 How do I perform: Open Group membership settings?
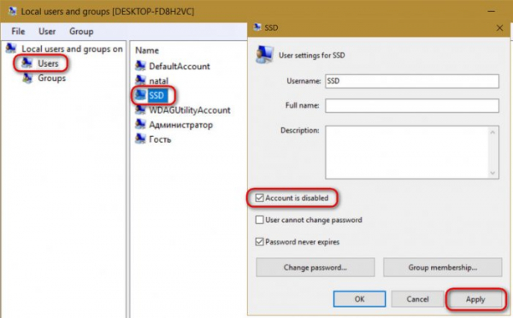pos(442,268)
